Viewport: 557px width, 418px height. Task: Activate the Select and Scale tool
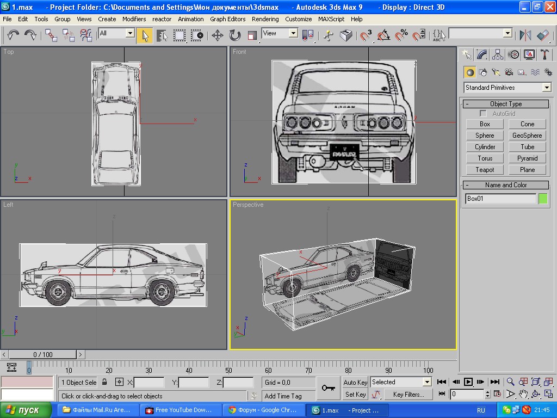pyautogui.click(x=252, y=35)
